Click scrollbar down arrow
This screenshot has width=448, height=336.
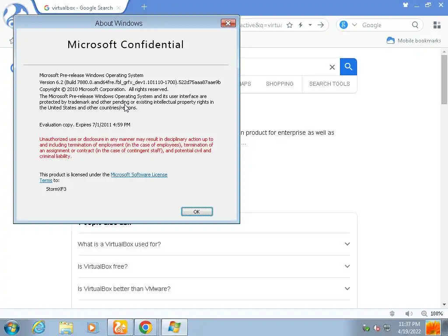[x=444, y=304]
